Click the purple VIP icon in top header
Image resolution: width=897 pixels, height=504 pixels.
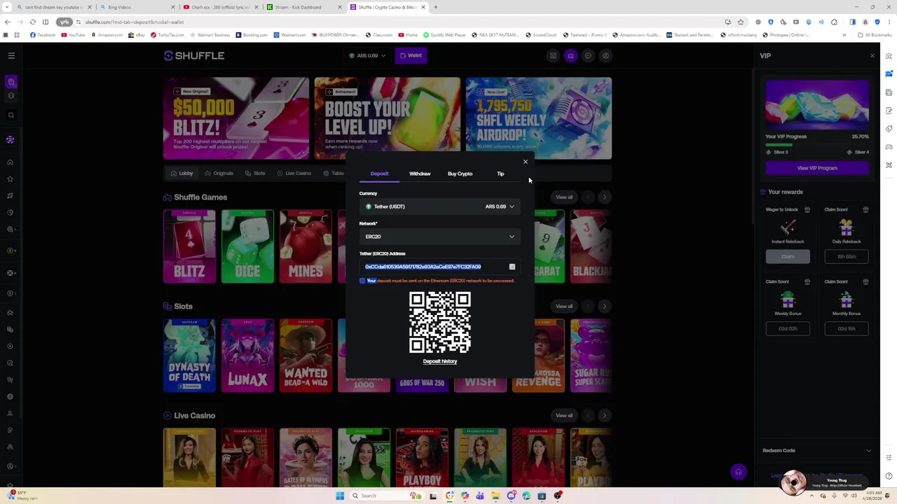tap(570, 55)
